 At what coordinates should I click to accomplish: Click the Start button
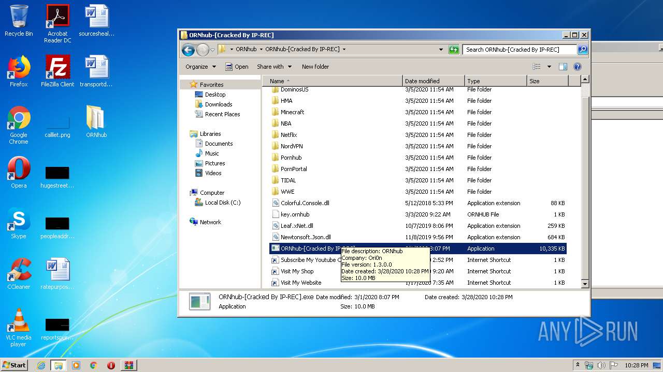click(15, 365)
